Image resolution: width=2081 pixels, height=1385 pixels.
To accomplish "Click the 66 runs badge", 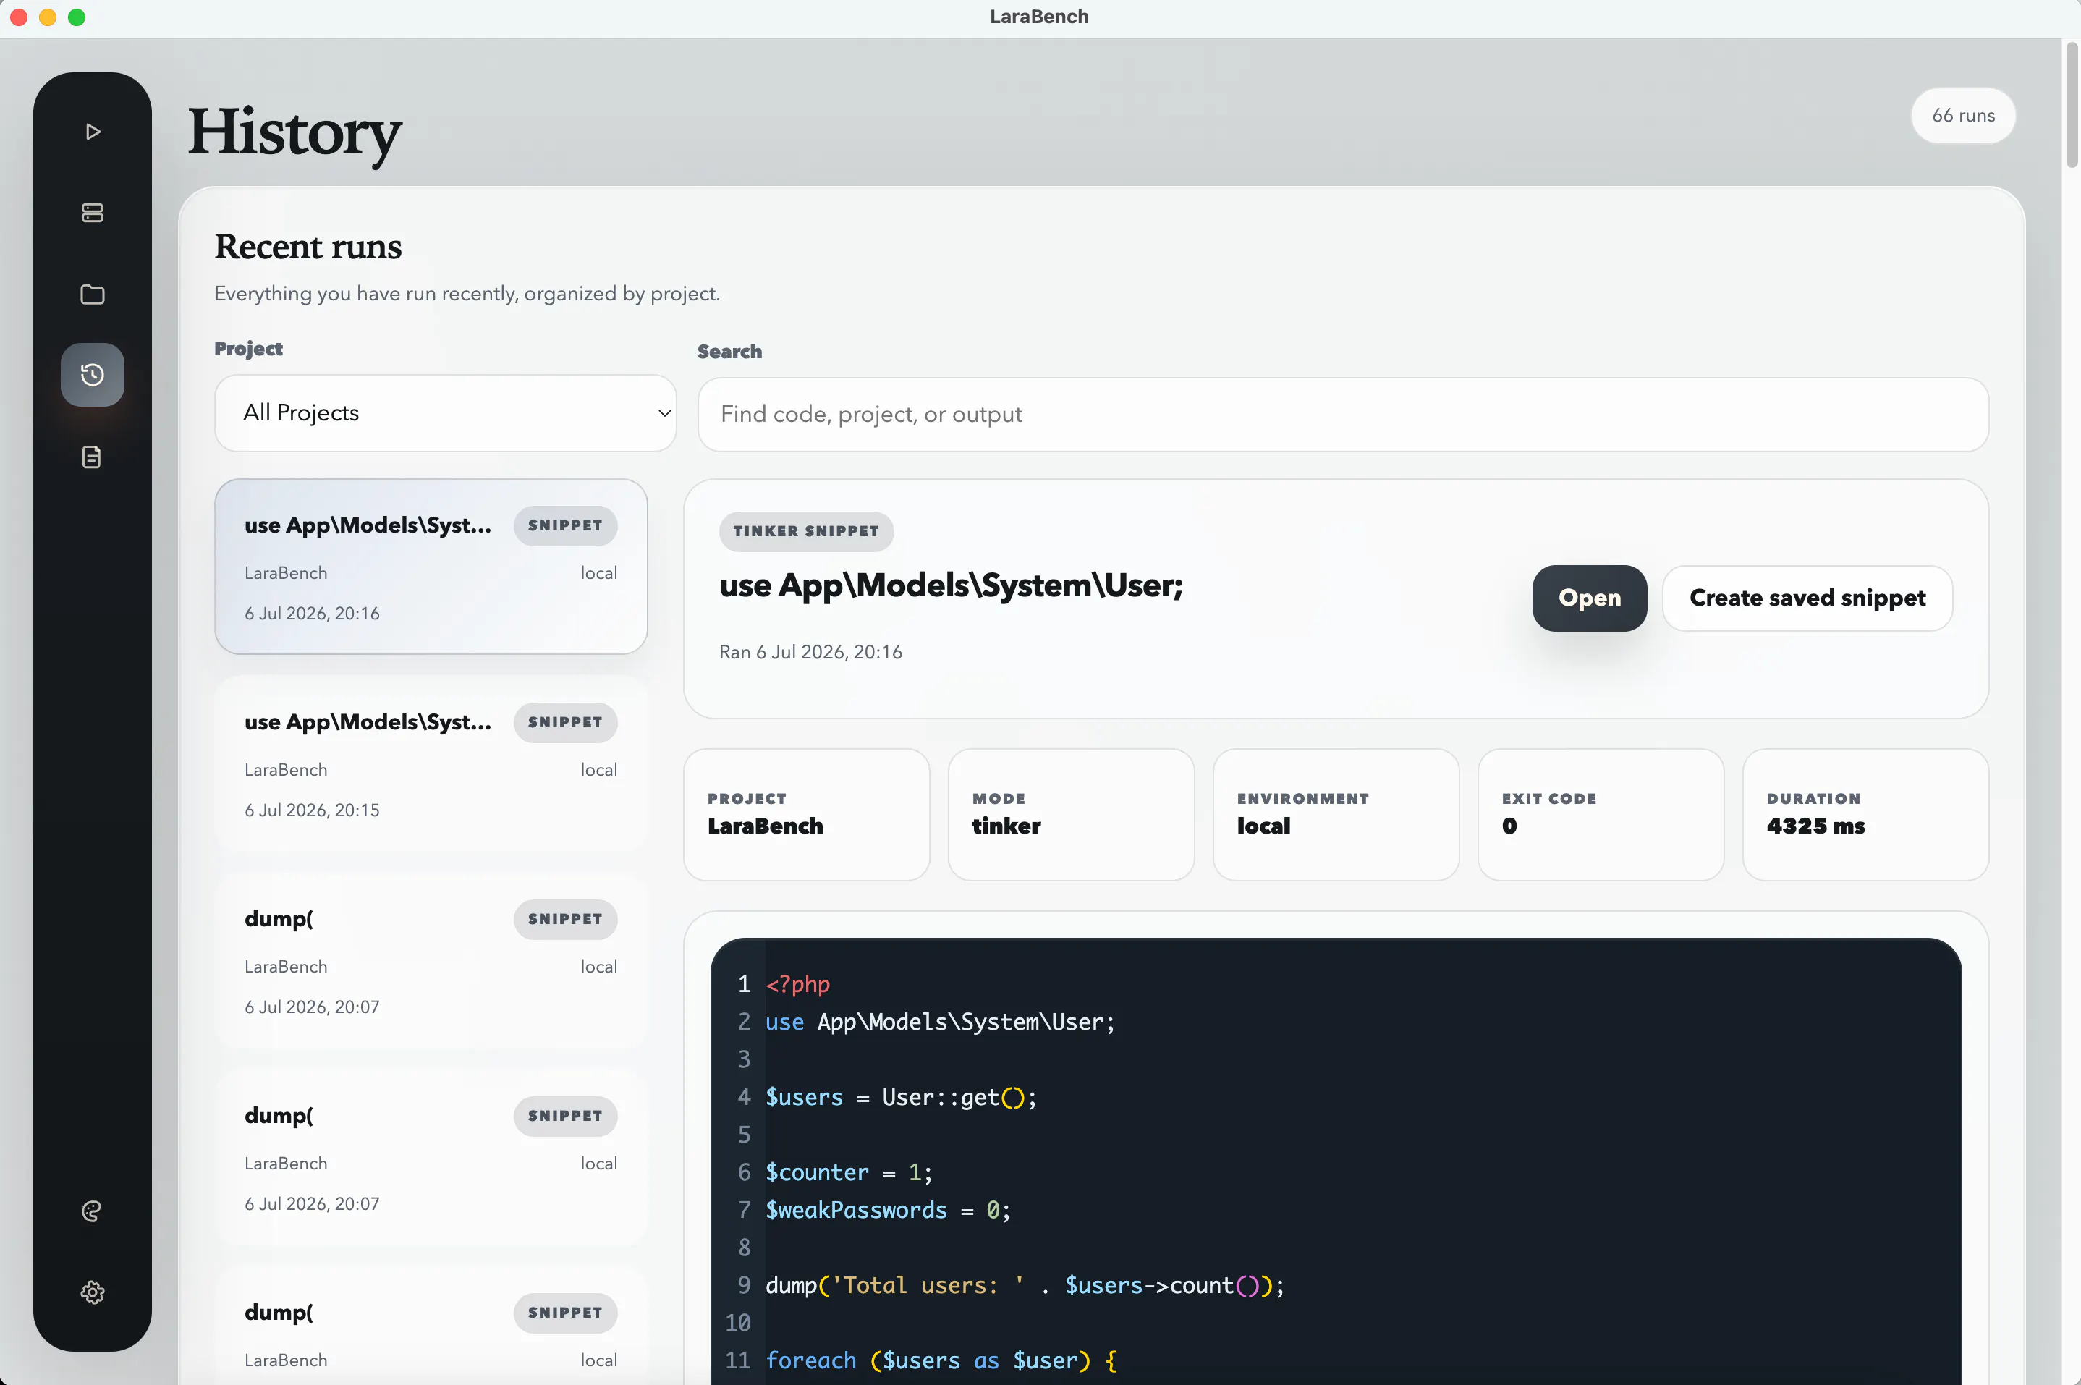I will (x=1962, y=116).
